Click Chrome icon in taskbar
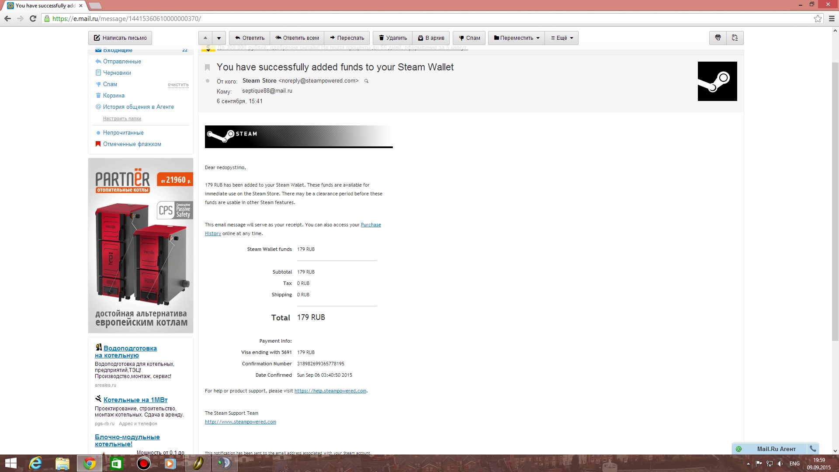The width and height of the screenshot is (839, 472). [x=90, y=463]
